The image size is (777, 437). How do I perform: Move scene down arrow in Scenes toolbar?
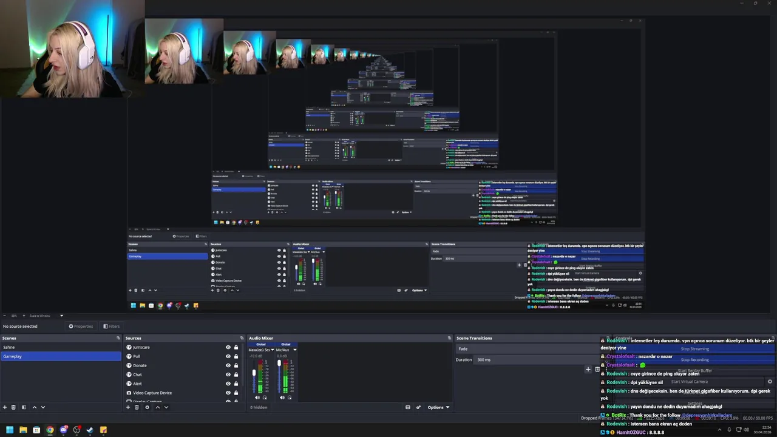(42, 407)
